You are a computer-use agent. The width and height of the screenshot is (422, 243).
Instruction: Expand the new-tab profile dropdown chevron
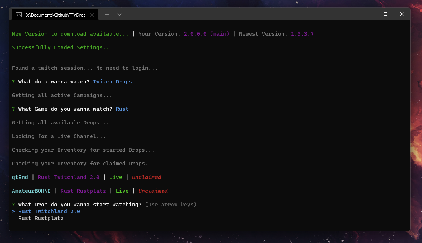point(119,15)
